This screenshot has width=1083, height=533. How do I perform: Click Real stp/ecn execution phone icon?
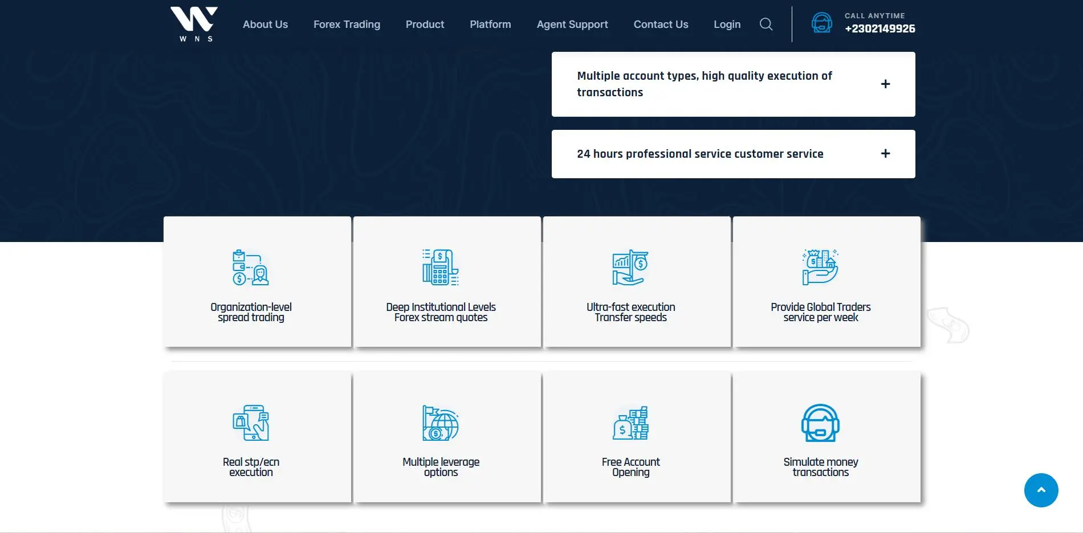(x=251, y=423)
